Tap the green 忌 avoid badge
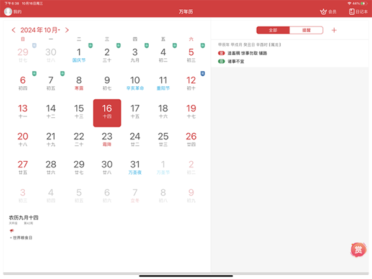The height and width of the screenshot is (279, 372). point(221,61)
